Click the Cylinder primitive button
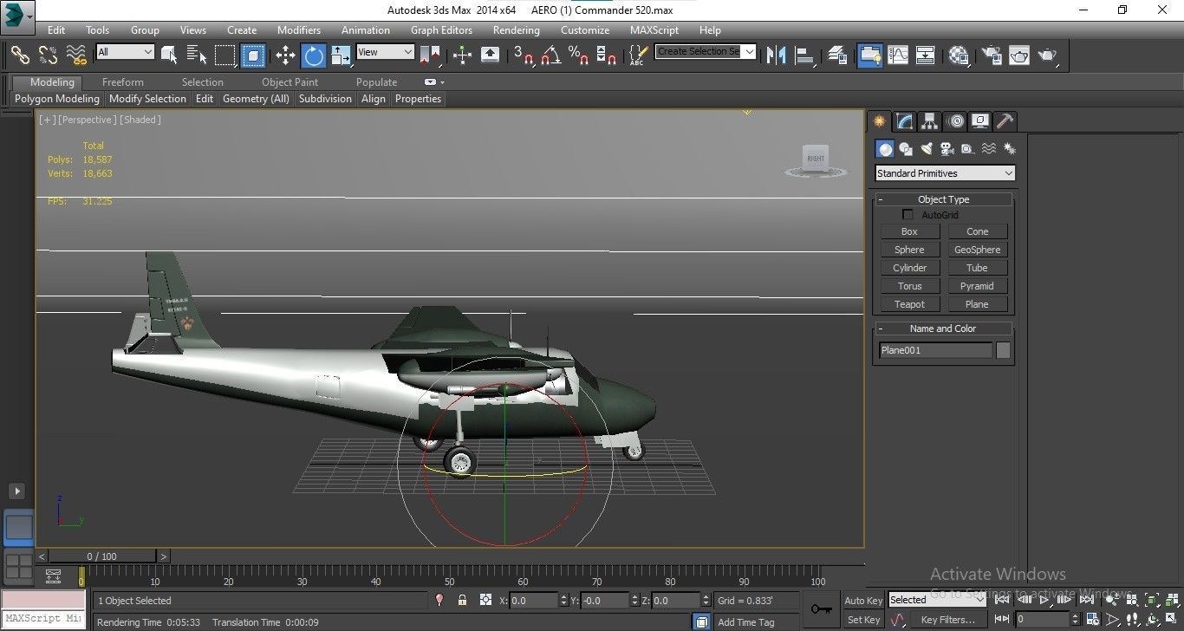 tap(909, 268)
